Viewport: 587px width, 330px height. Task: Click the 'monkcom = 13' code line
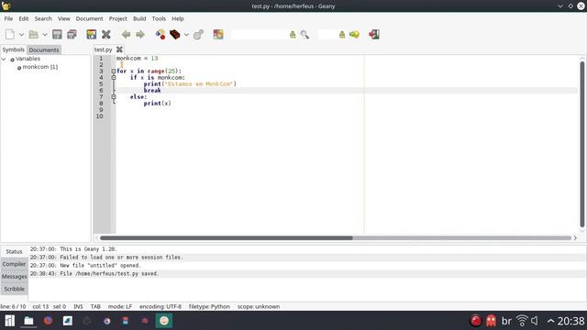[x=137, y=59]
